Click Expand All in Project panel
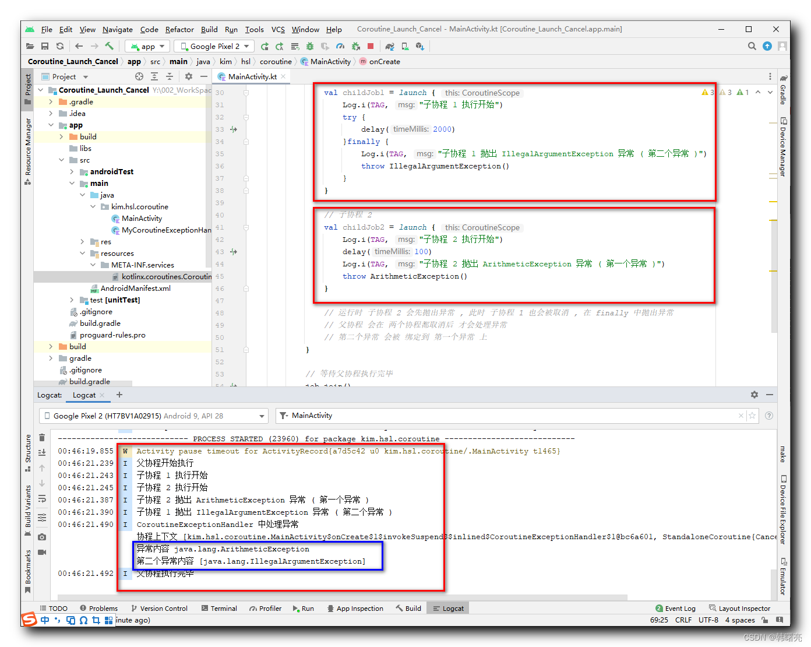Image resolution: width=811 pixels, height=647 pixels. coord(154,76)
